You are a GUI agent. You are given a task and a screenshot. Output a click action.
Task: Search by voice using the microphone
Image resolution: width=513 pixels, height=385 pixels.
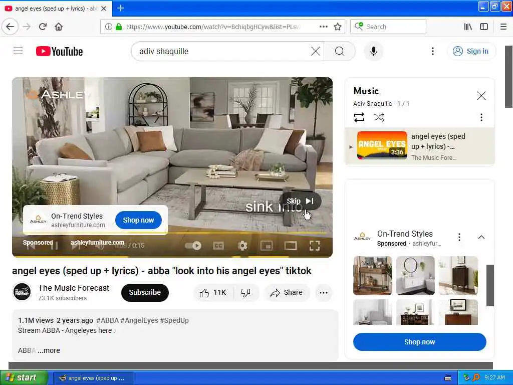[373, 51]
